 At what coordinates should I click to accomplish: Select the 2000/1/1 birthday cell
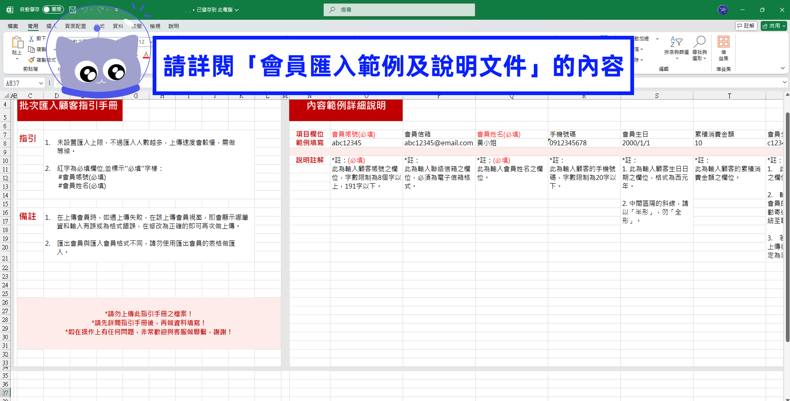tap(657, 143)
